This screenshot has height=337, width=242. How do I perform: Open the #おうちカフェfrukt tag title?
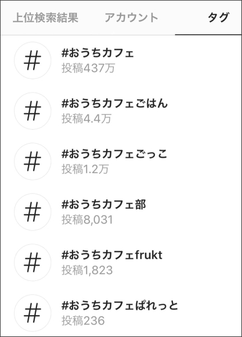112,255
